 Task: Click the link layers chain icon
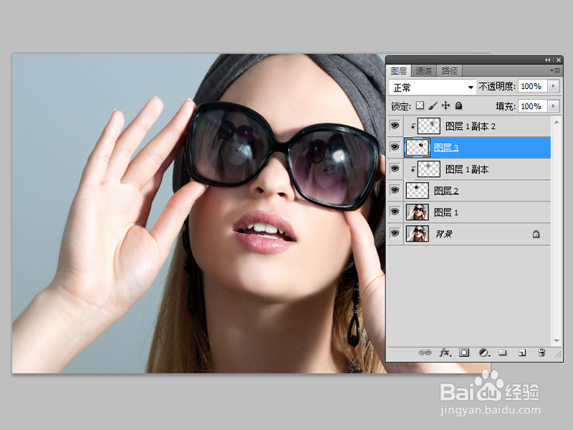[x=424, y=353]
